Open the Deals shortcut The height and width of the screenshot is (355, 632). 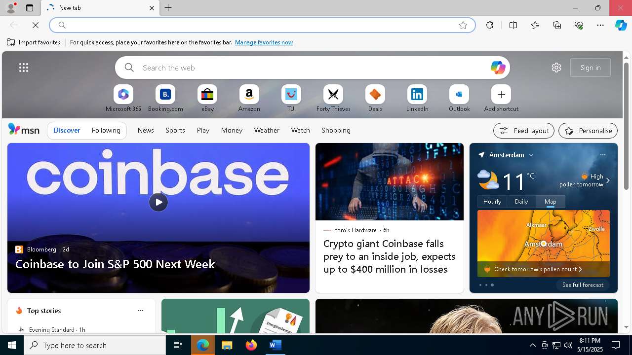coord(375,99)
